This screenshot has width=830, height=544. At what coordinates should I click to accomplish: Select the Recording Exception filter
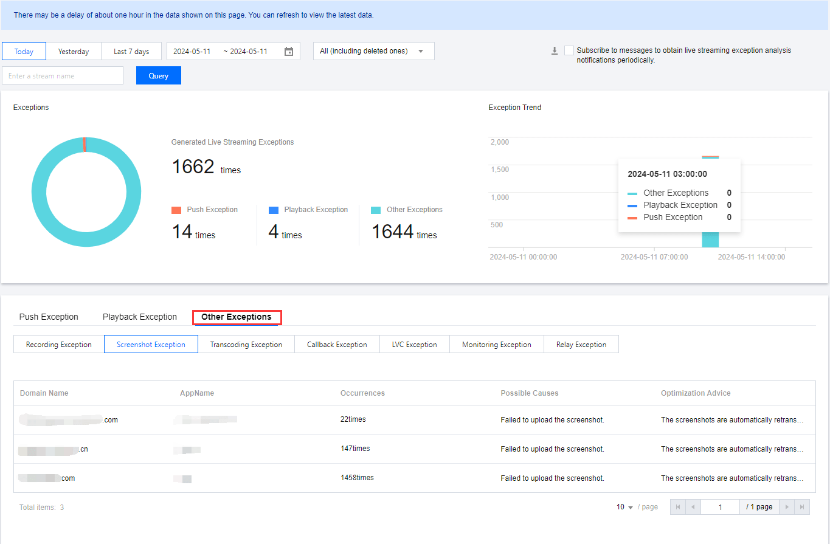click(59, 345)
